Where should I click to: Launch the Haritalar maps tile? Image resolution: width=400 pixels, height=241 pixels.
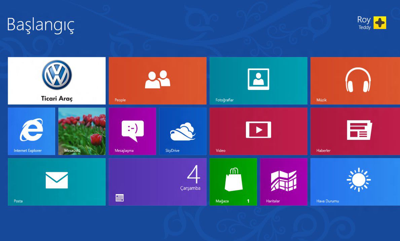coord(284,182)
